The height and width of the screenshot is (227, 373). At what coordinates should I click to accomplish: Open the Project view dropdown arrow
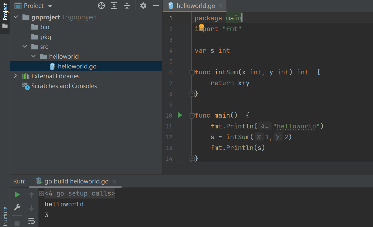click(50, 6)
